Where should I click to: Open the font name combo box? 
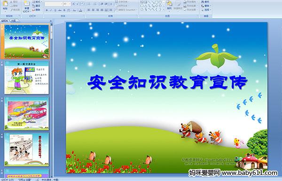(x=54, y=4)
